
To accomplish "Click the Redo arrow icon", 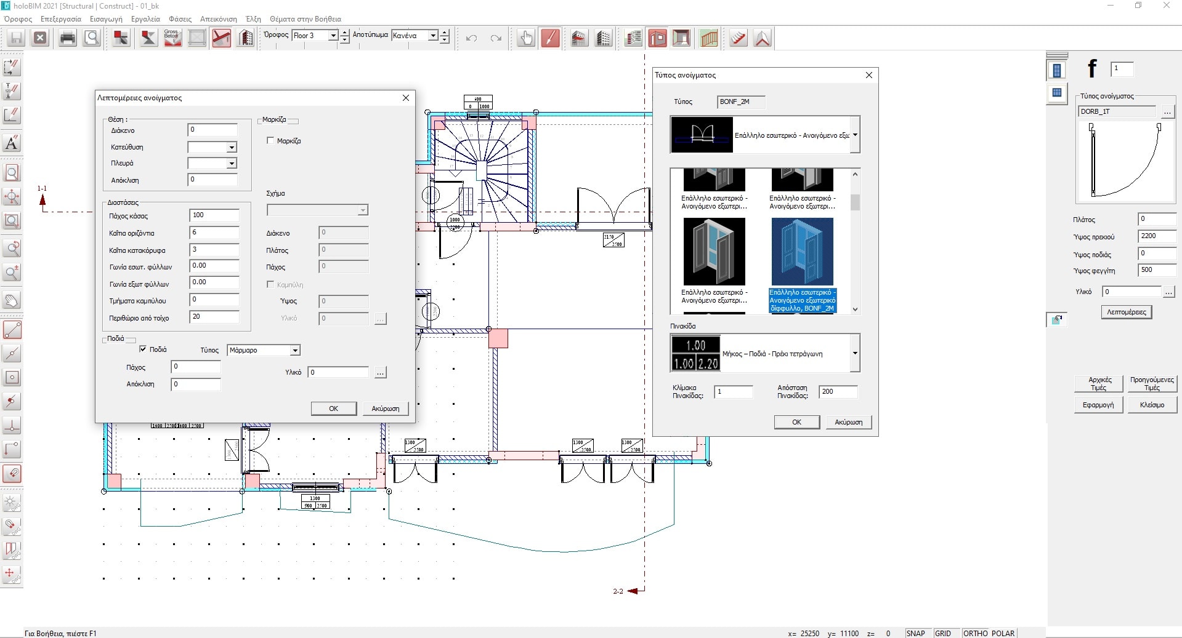I will (496, 38).
